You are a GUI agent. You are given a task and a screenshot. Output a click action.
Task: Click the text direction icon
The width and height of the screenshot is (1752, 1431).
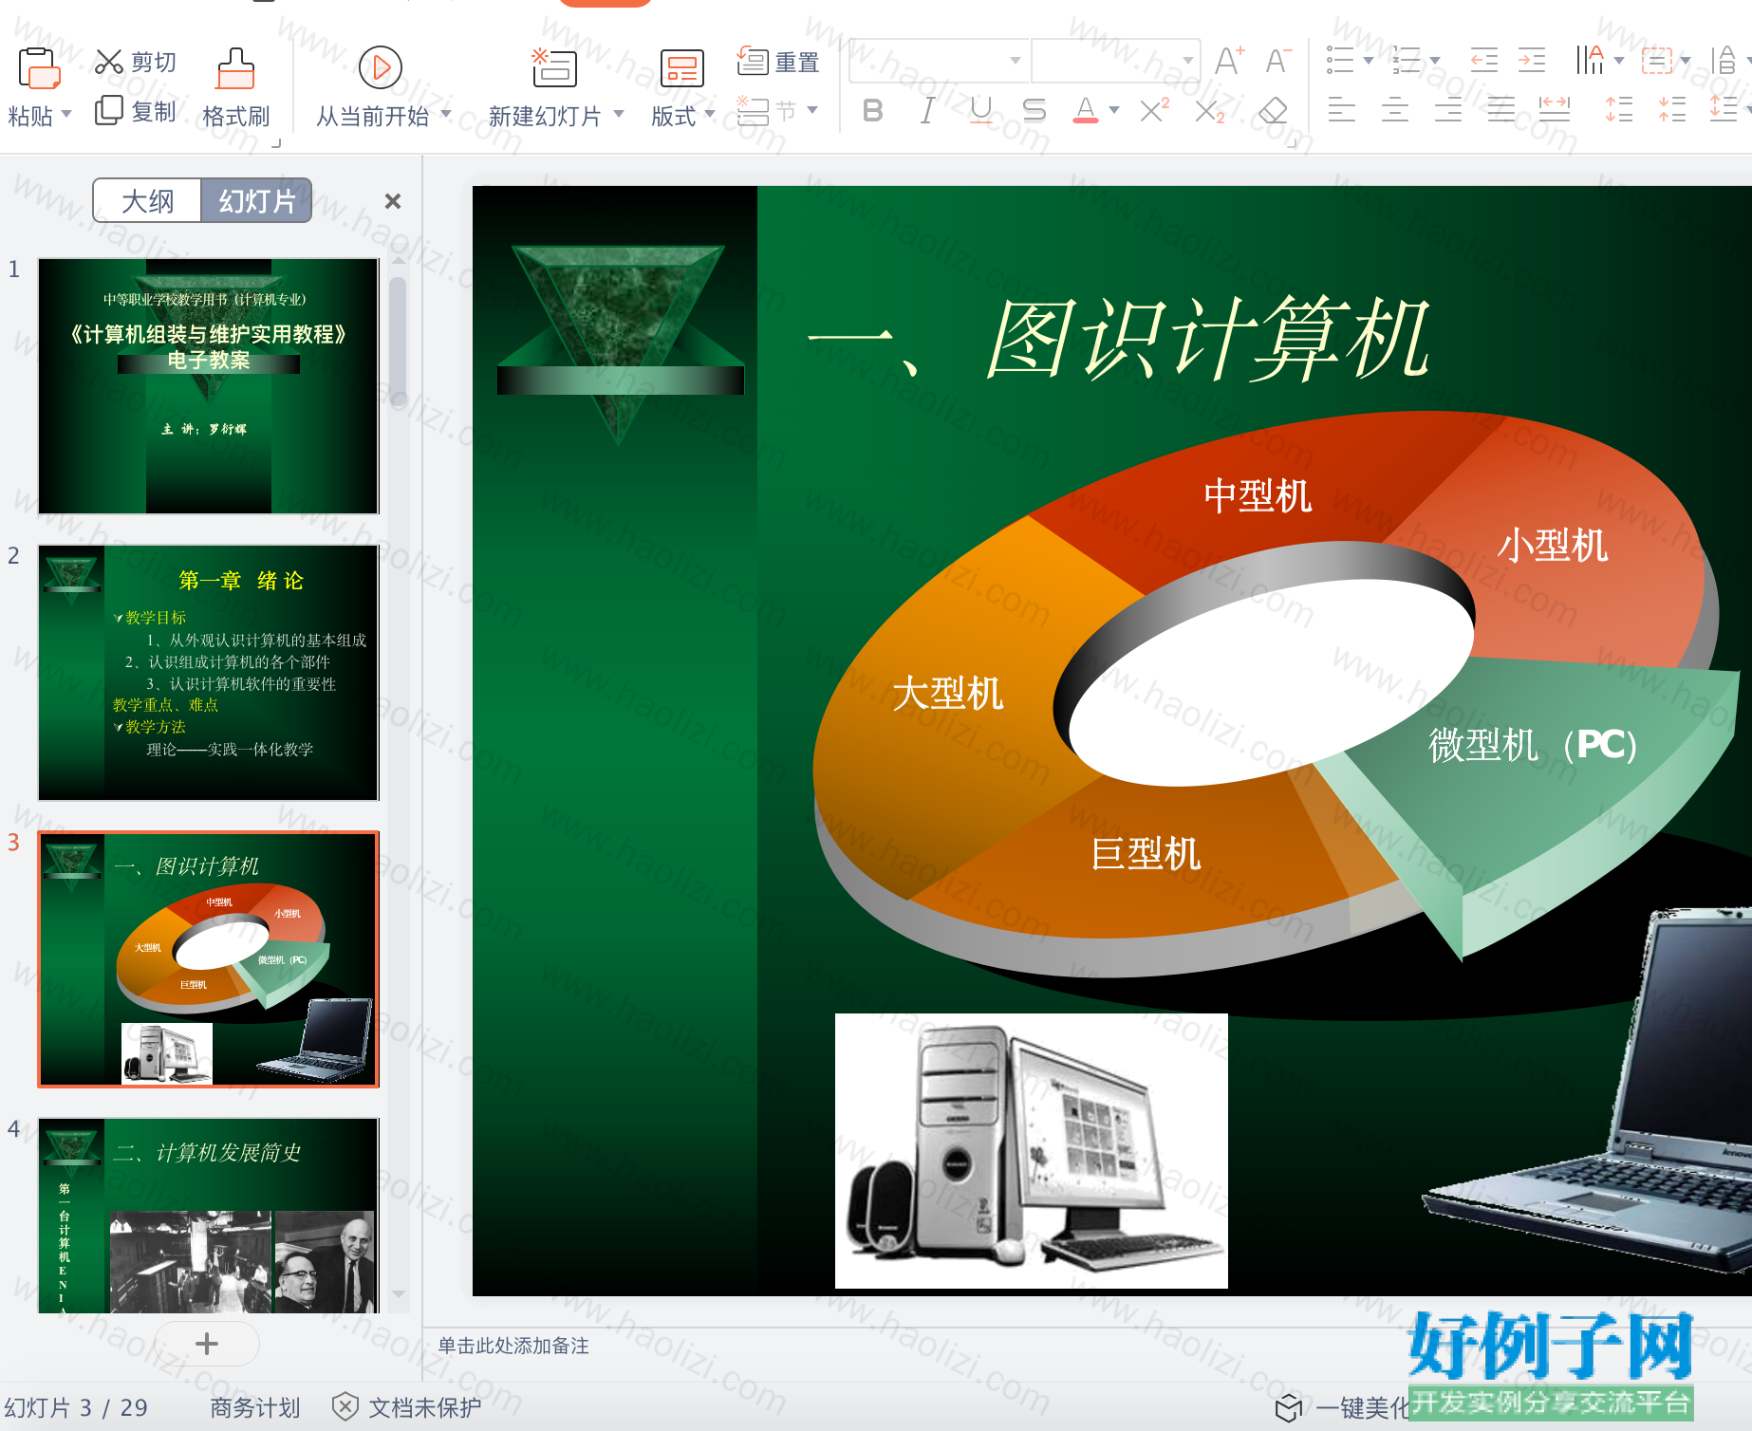coord(1591,61)
